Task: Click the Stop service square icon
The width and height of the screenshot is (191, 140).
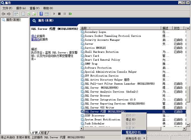Action: (x=59, y=14)
